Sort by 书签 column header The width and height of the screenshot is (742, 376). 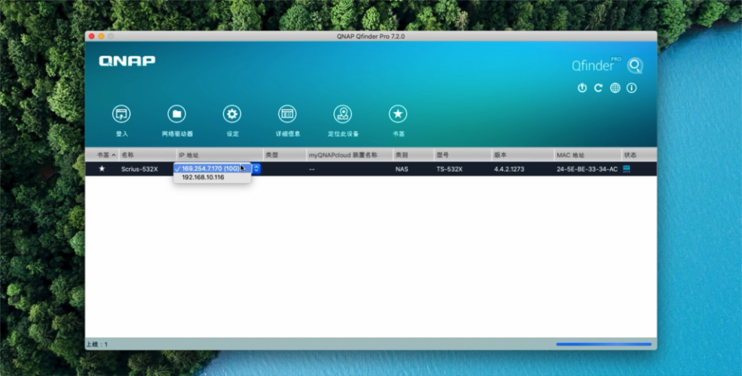pos(102,155)
